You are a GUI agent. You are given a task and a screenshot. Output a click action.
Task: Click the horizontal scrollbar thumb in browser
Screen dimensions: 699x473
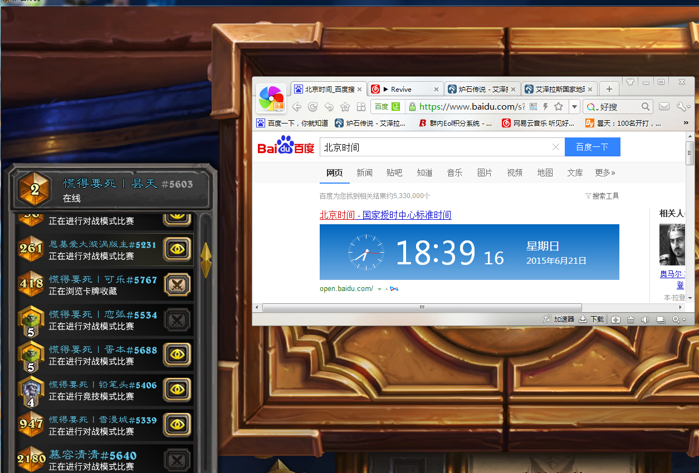point(422,307)
